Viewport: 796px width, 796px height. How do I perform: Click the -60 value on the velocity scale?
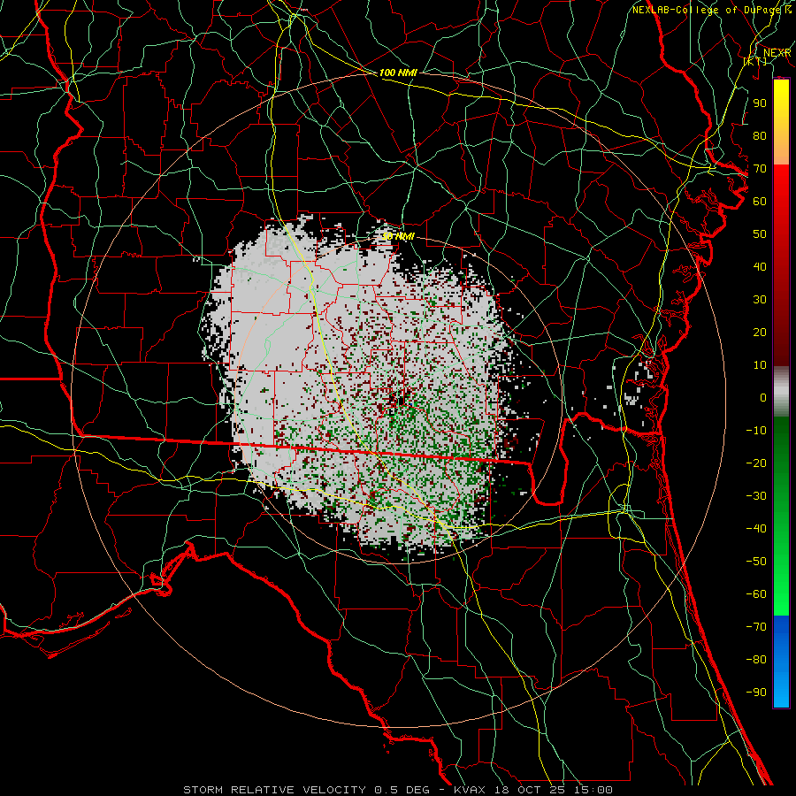(x=756, y=594)
